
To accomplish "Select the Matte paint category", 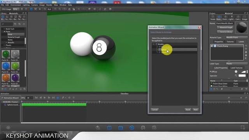I will [x=10, y=40].
